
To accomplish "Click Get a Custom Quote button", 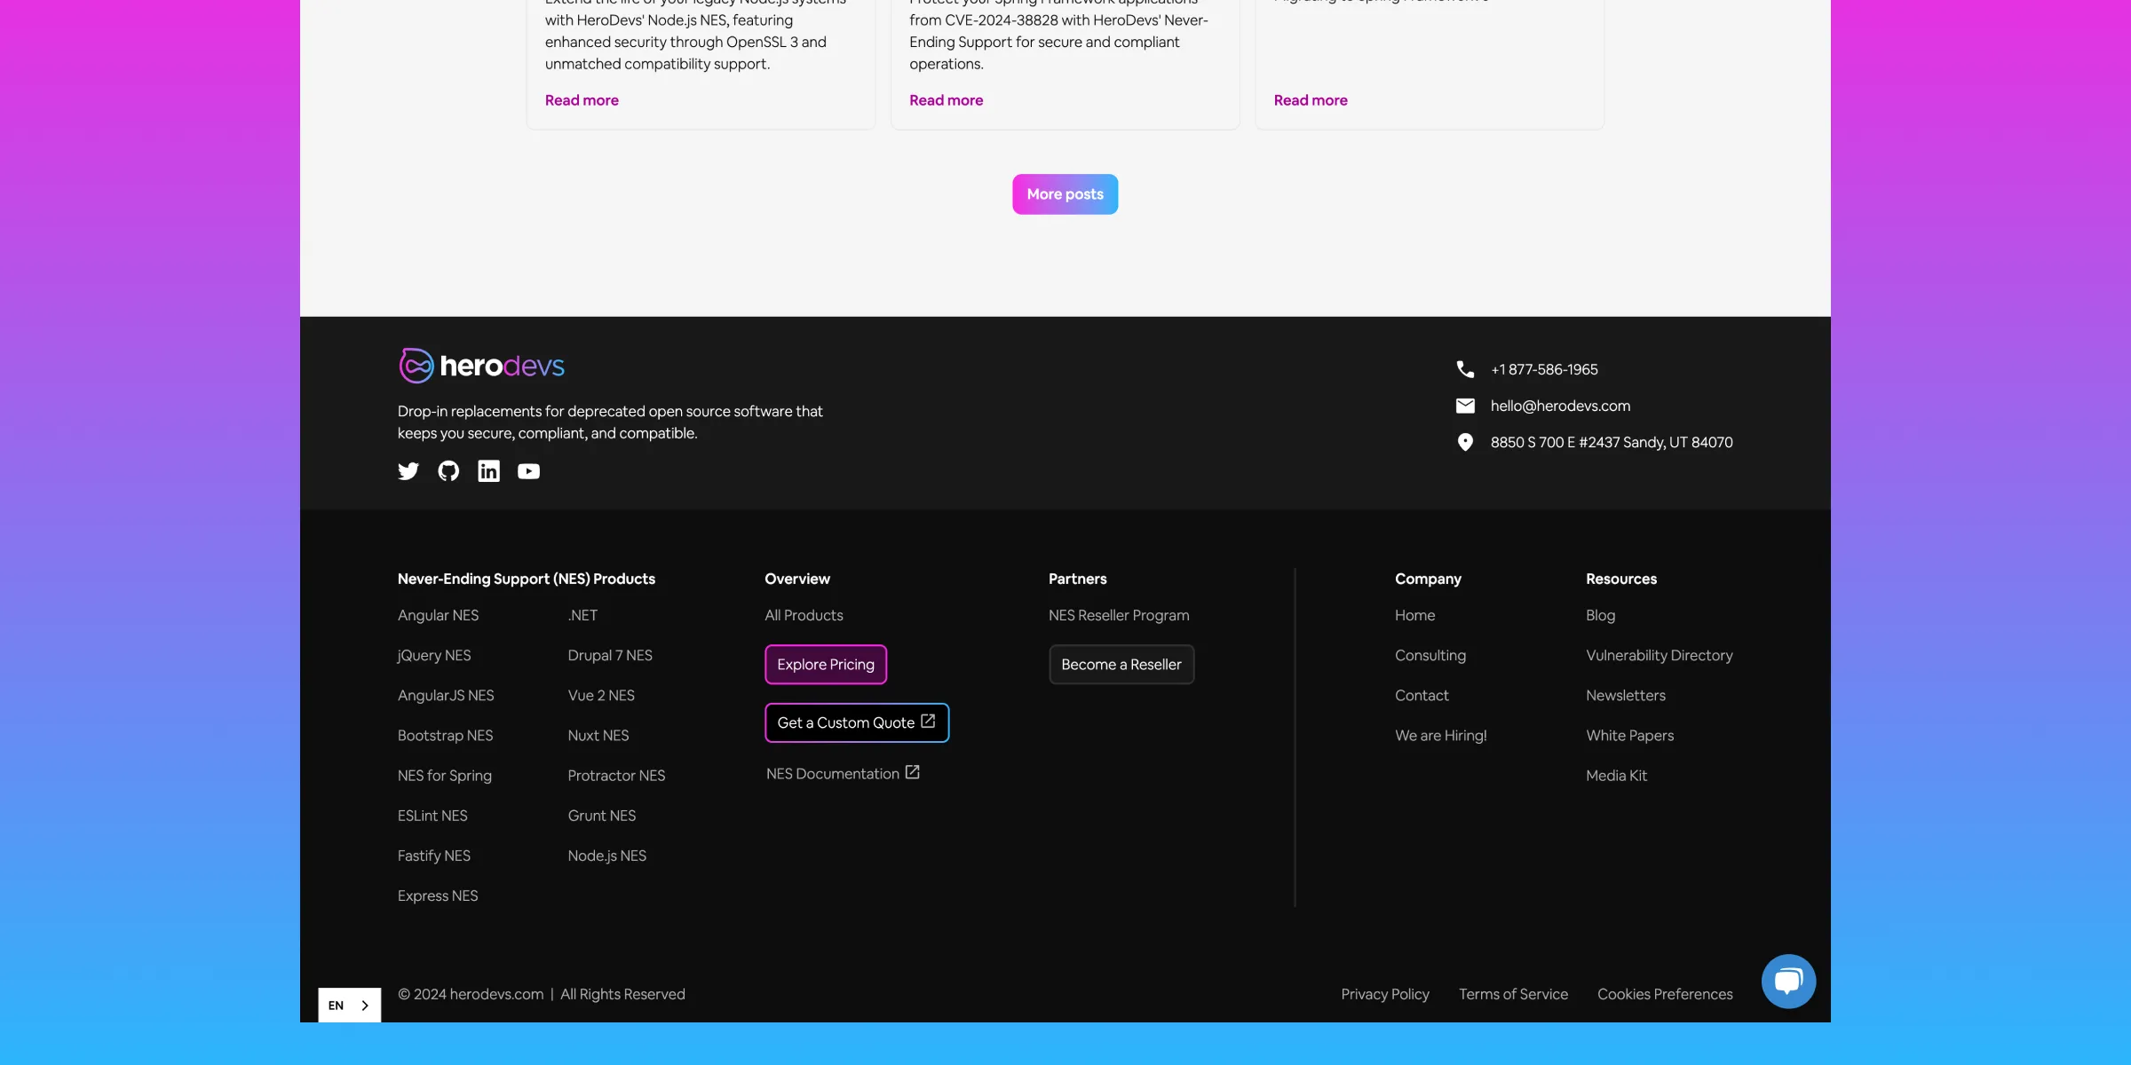I will (x=857, y=722).
